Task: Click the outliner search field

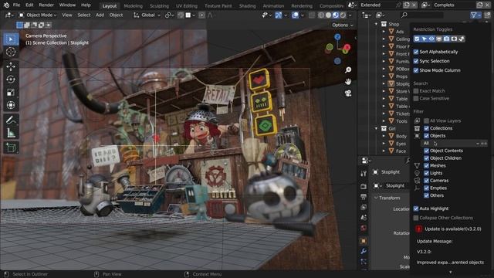Action: tap(422, 15)
